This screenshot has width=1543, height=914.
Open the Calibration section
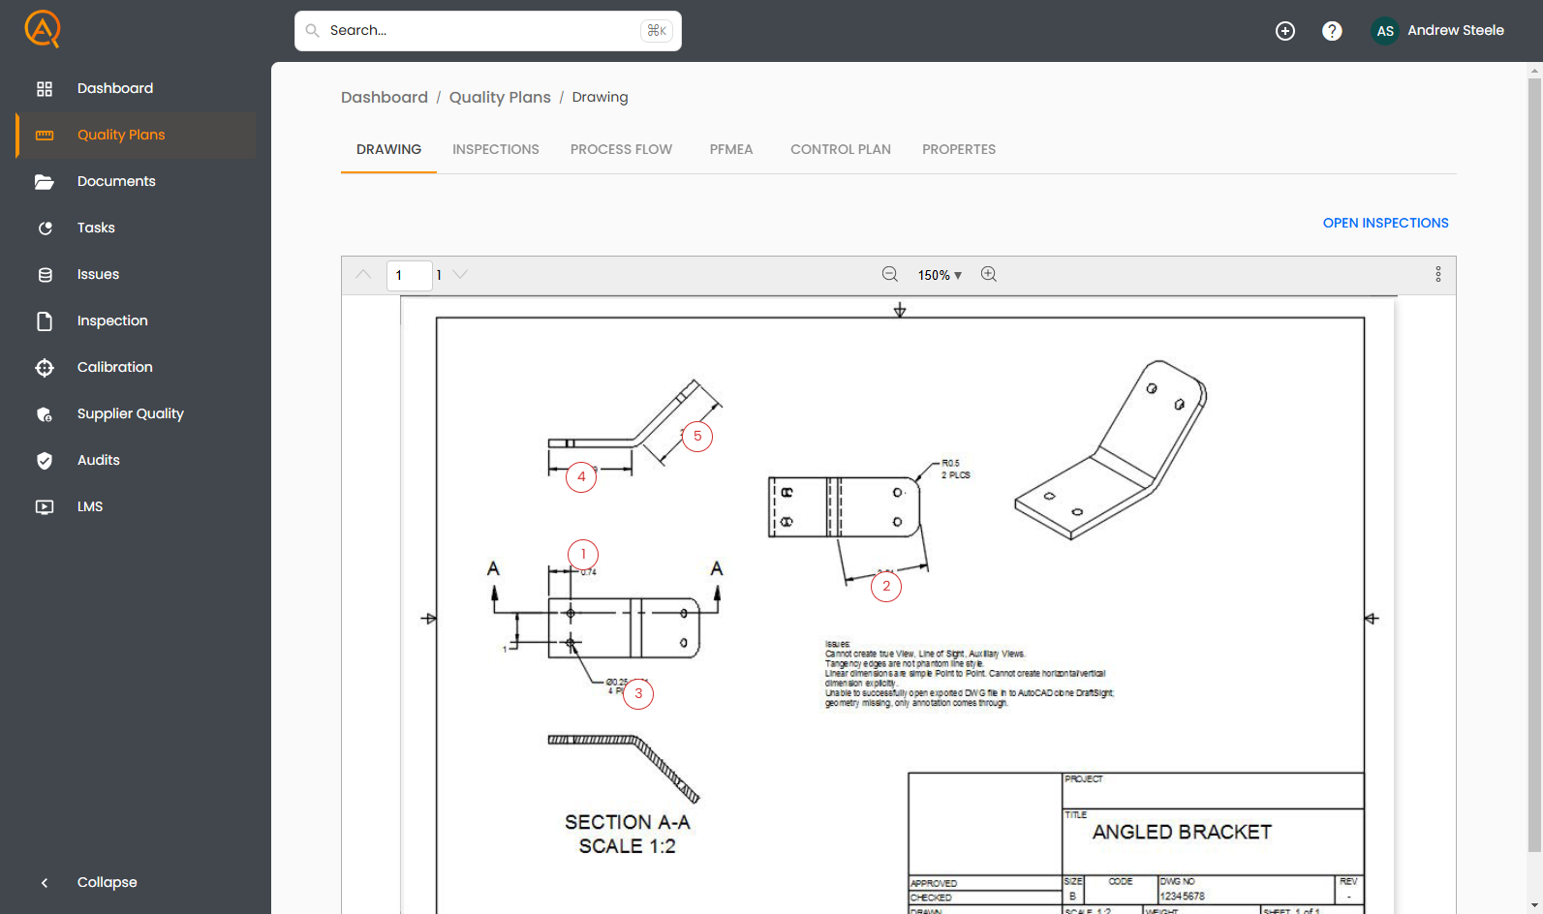(x=136, y=367)
